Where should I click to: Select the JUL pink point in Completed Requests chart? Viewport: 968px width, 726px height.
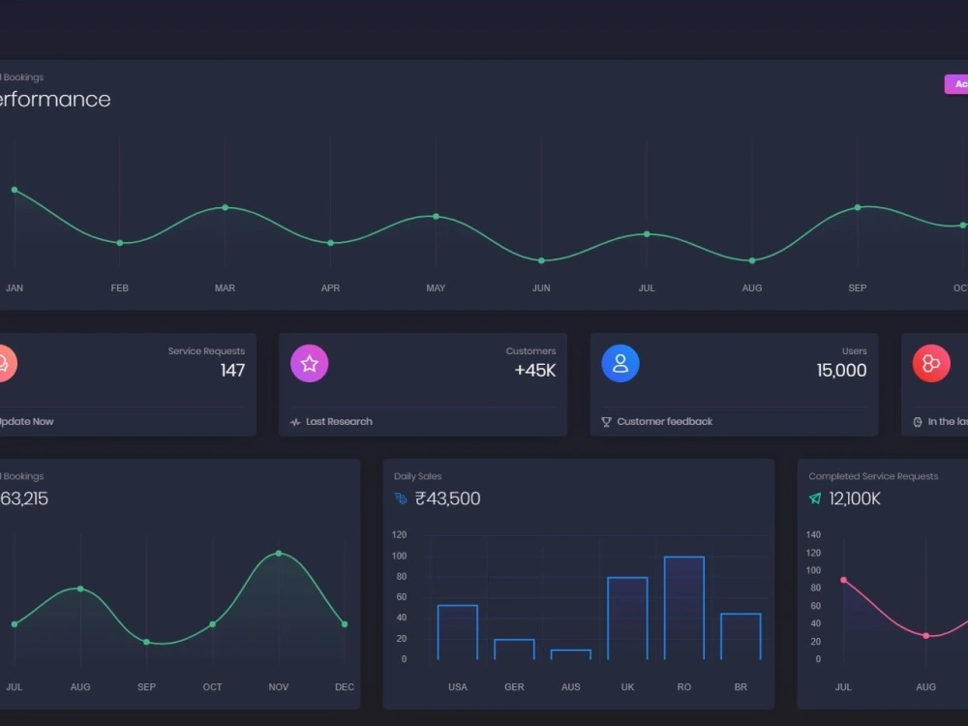[843, 580]
